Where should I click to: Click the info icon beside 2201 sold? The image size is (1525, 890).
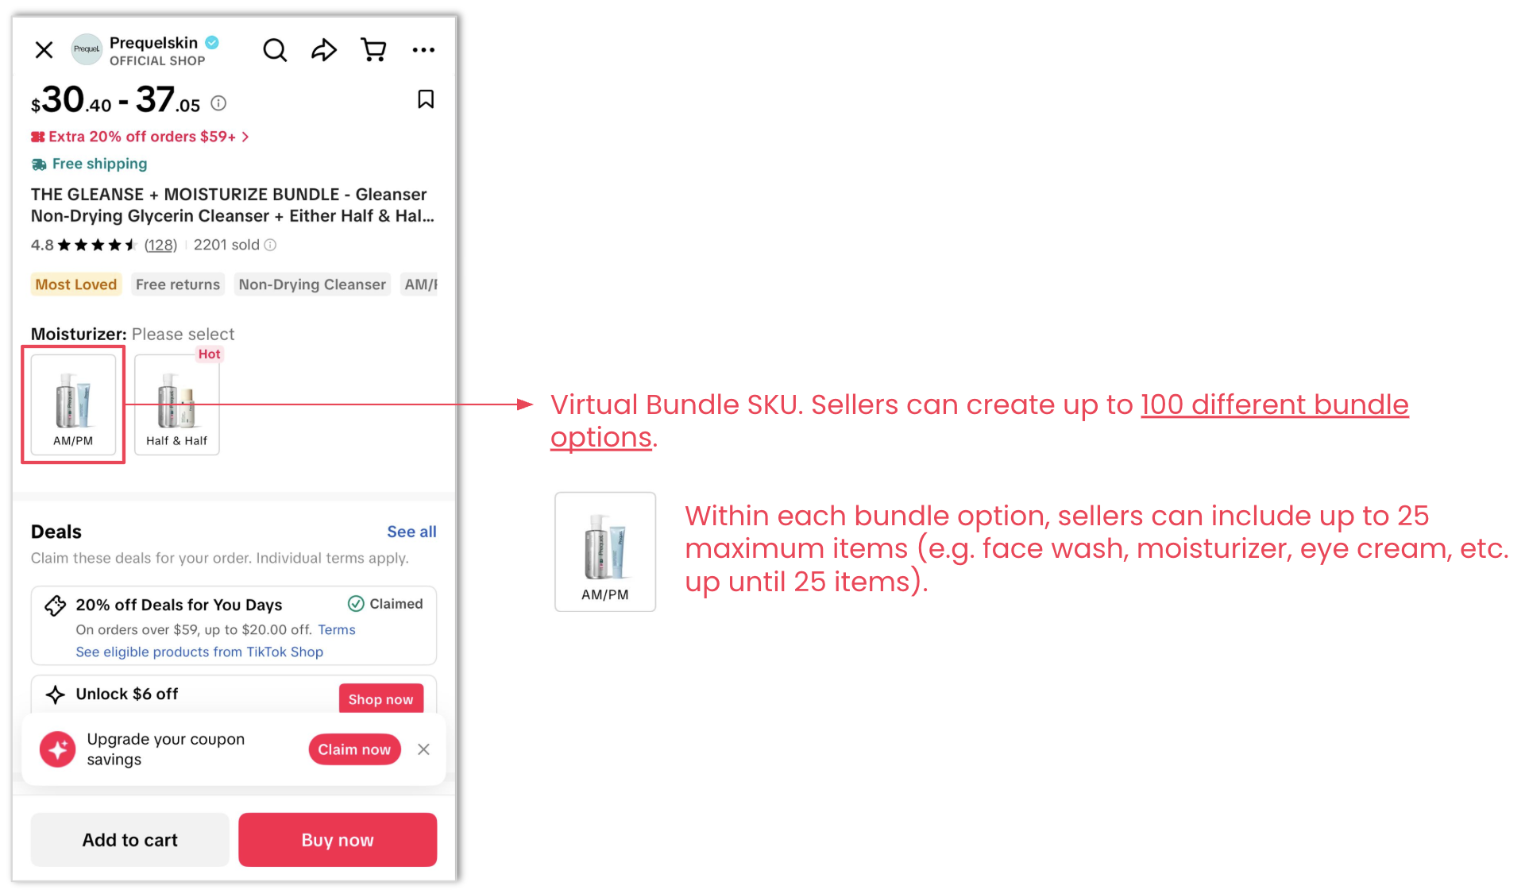[x=270, y=245]
